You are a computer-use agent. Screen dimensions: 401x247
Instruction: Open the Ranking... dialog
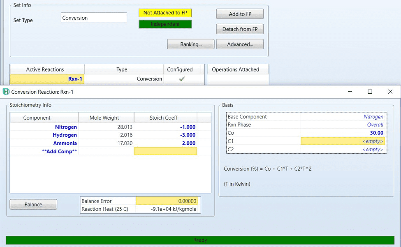pyautogui.click(x=191, y=44)
